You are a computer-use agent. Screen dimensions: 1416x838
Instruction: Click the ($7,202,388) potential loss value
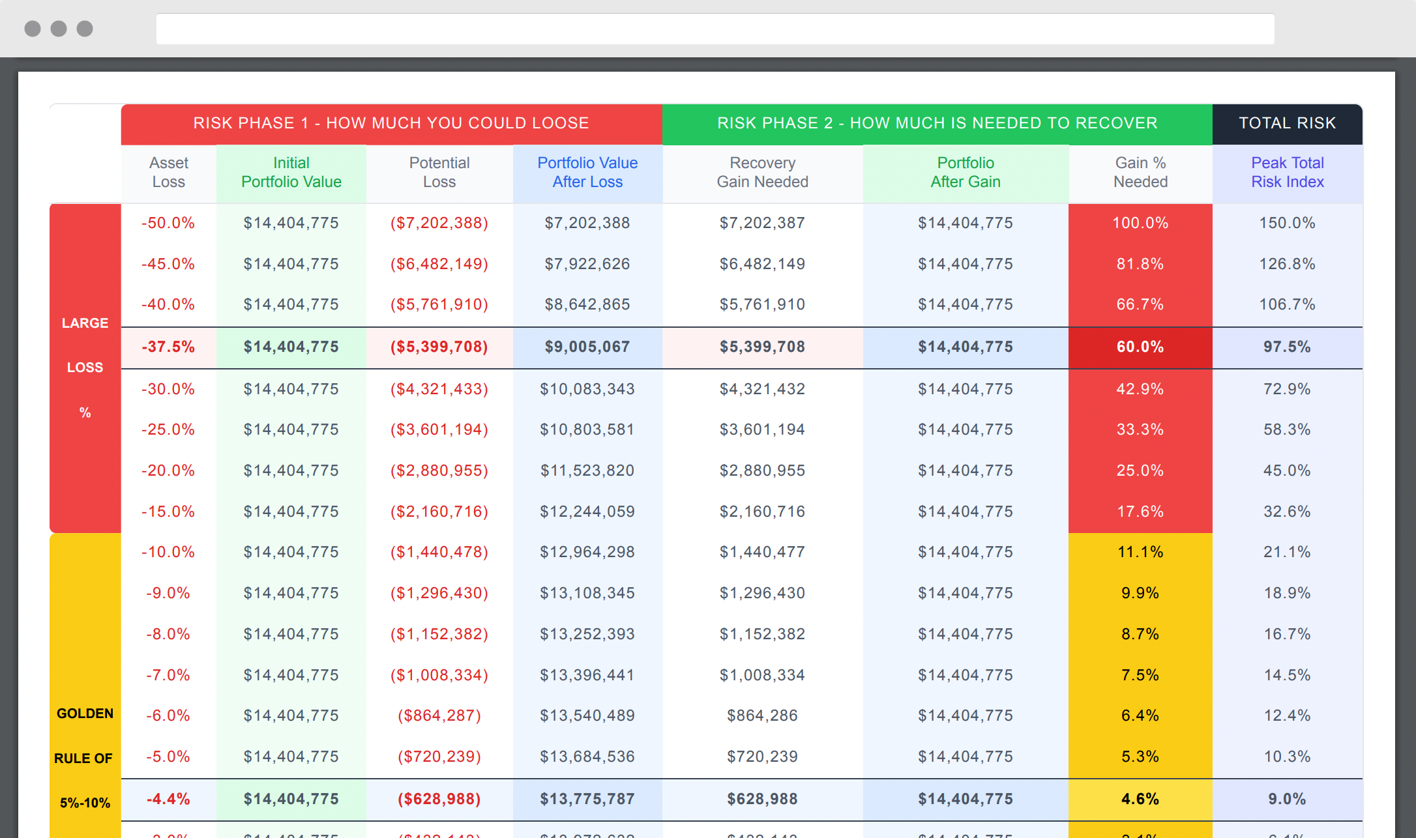(x=439, y=223)
